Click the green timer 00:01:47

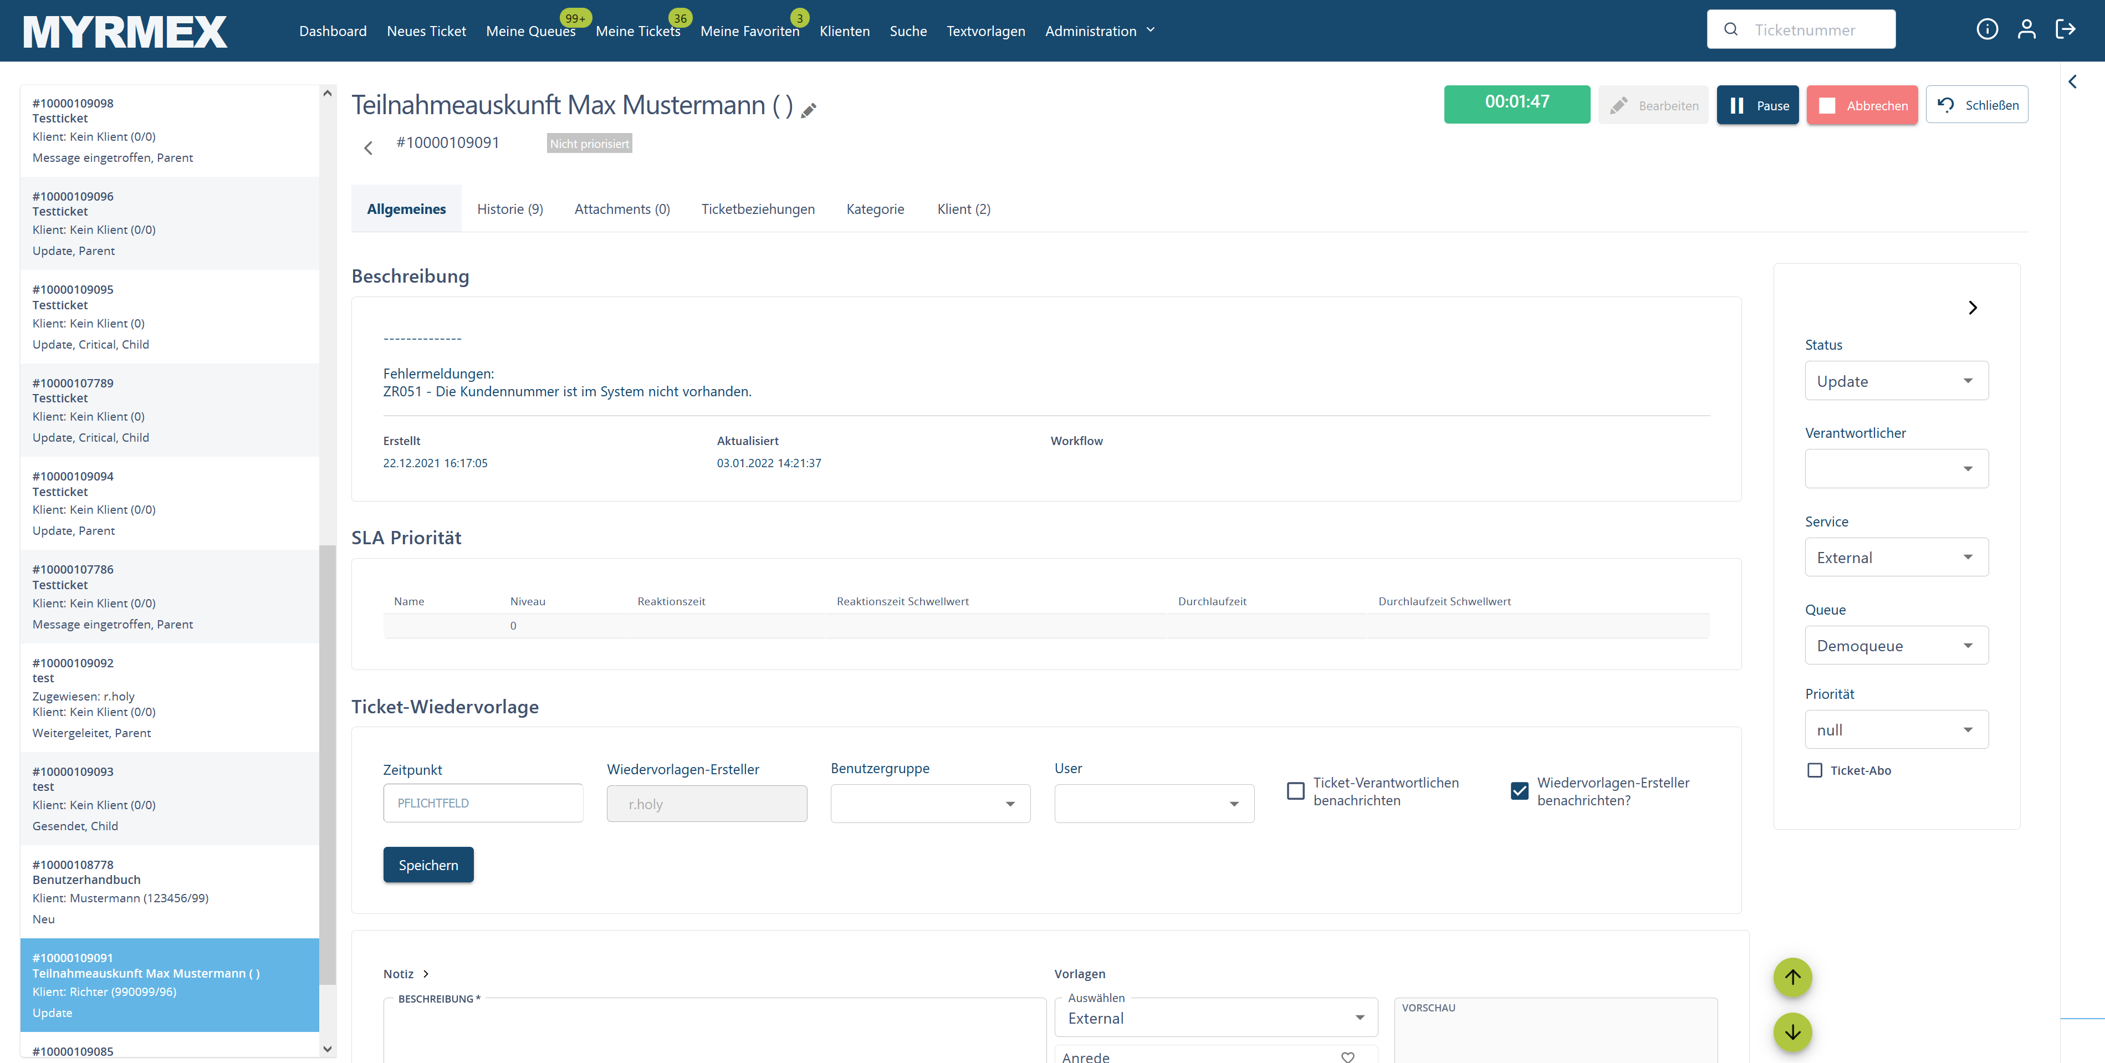pos(1516,104)
